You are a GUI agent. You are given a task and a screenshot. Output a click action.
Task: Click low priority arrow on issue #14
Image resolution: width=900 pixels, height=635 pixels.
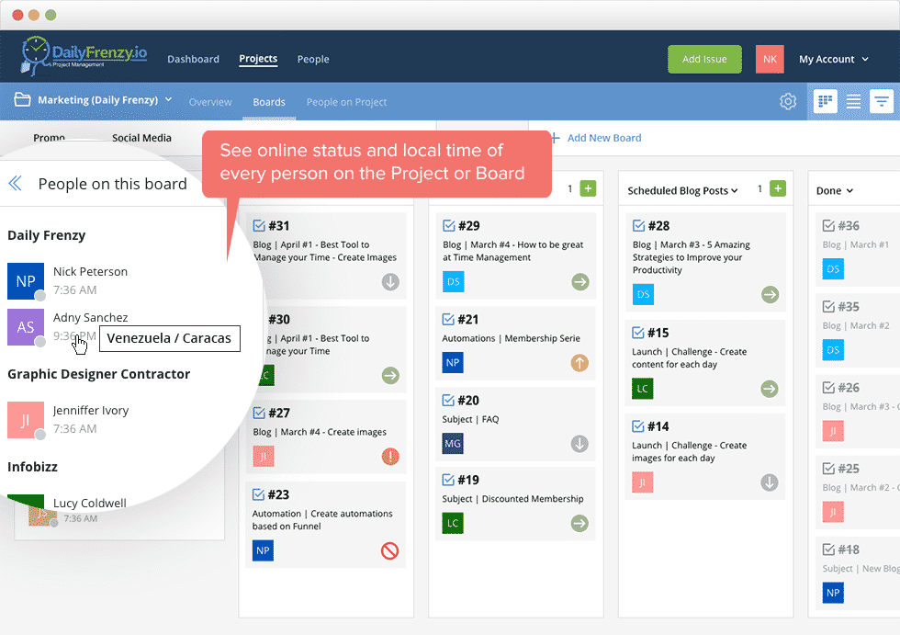coord(770,482)
